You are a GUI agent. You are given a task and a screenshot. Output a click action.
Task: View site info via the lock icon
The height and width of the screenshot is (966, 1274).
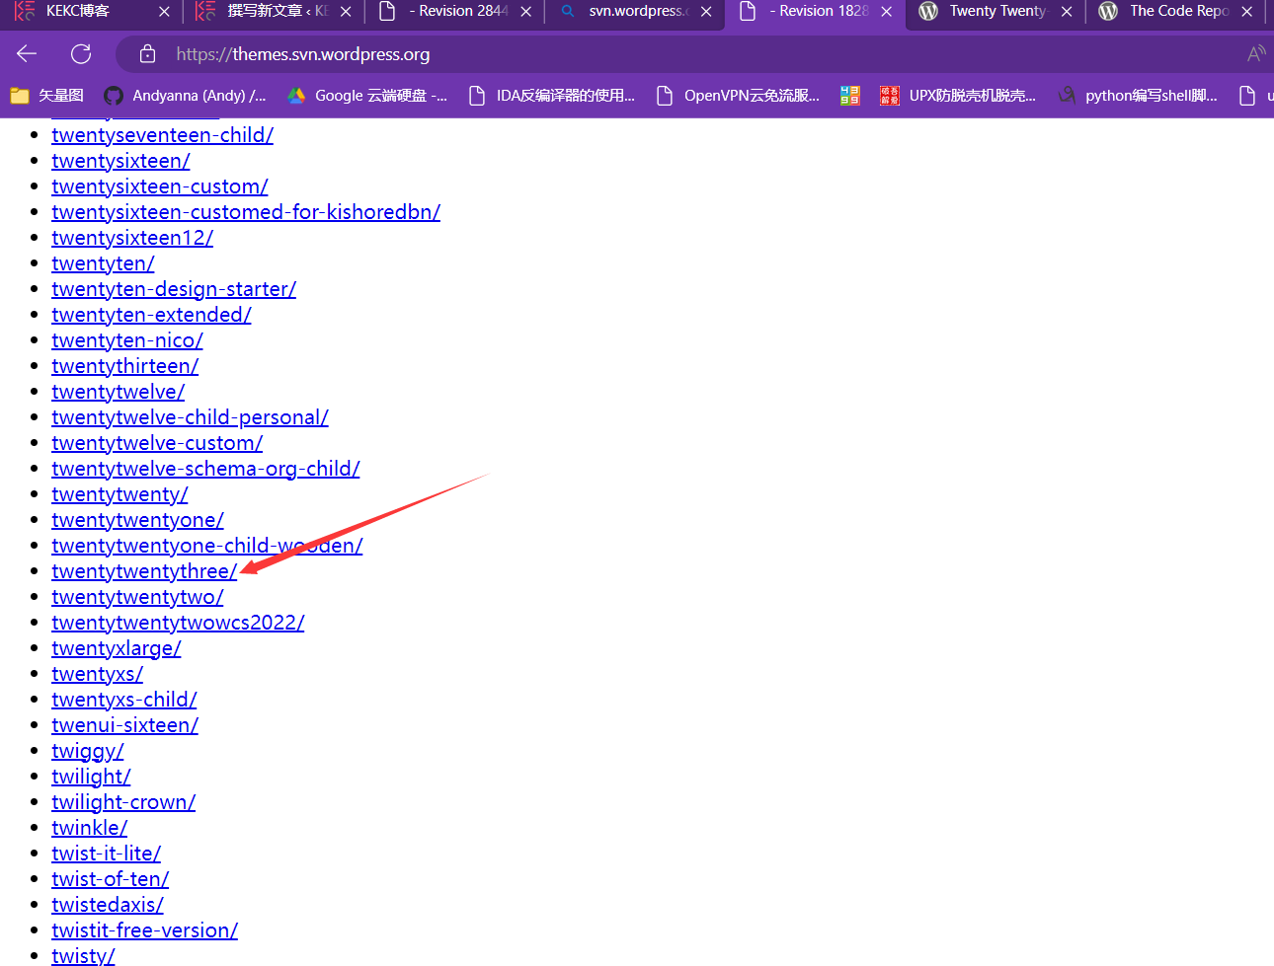point(147,54)
